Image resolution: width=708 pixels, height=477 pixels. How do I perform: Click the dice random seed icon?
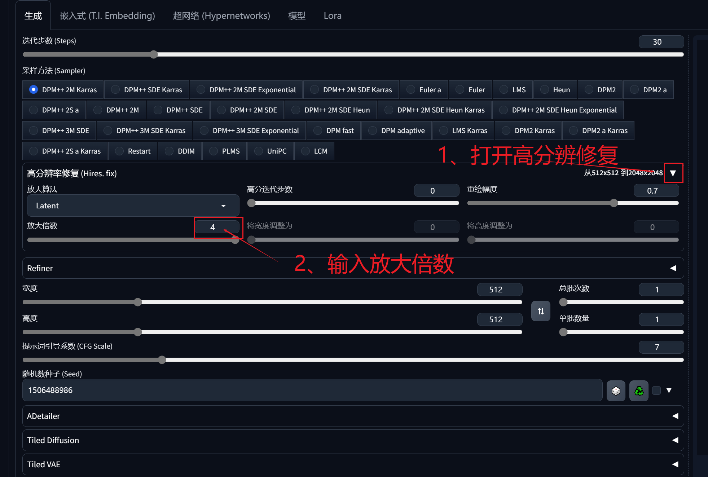coord(616,391)
